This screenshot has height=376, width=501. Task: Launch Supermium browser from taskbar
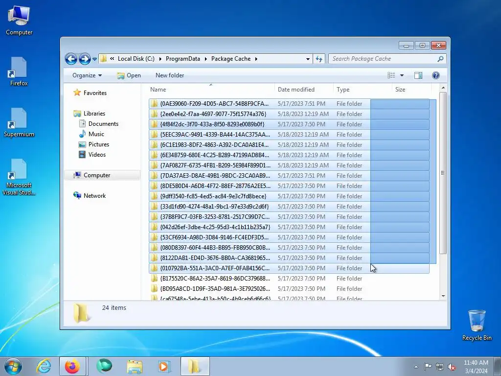point(105,366)
